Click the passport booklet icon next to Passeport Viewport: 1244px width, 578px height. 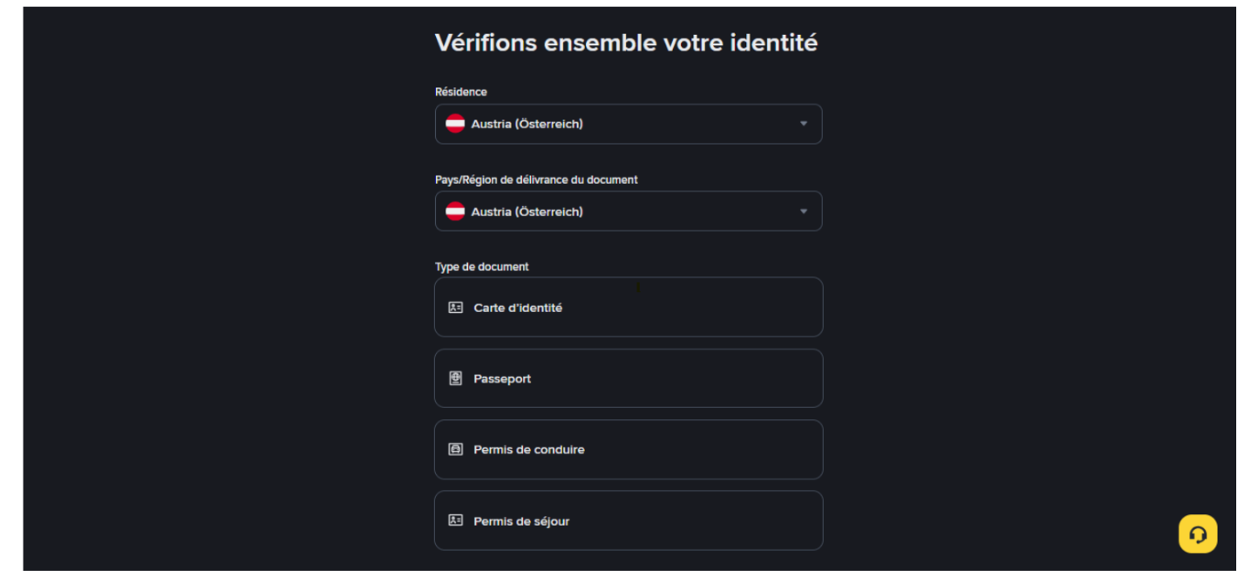point(454,378)
